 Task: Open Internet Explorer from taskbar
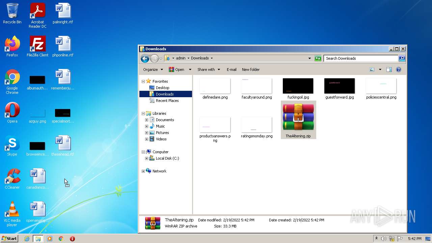27,239
